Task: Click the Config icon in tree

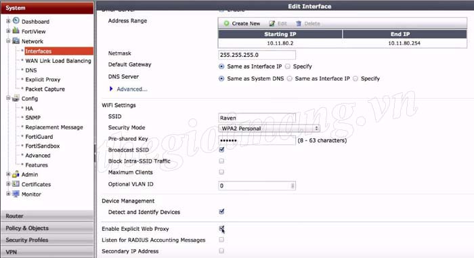Action: coord(16,98)
